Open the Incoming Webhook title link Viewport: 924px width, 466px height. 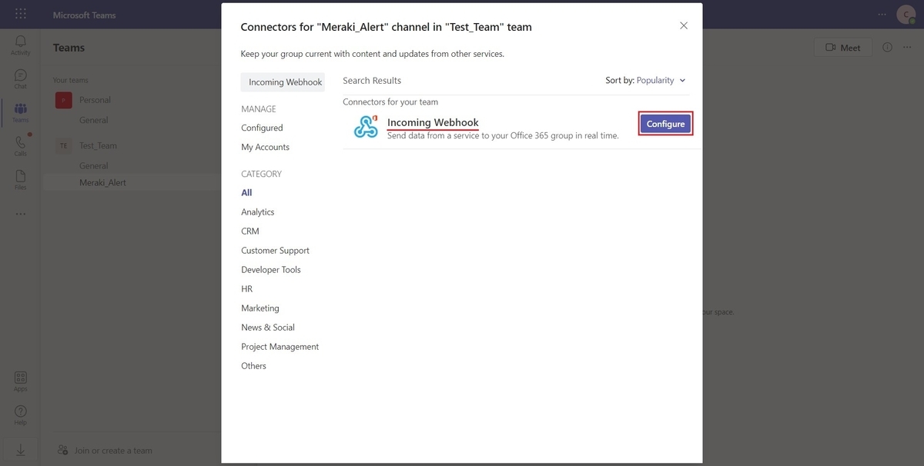point(433,122)
